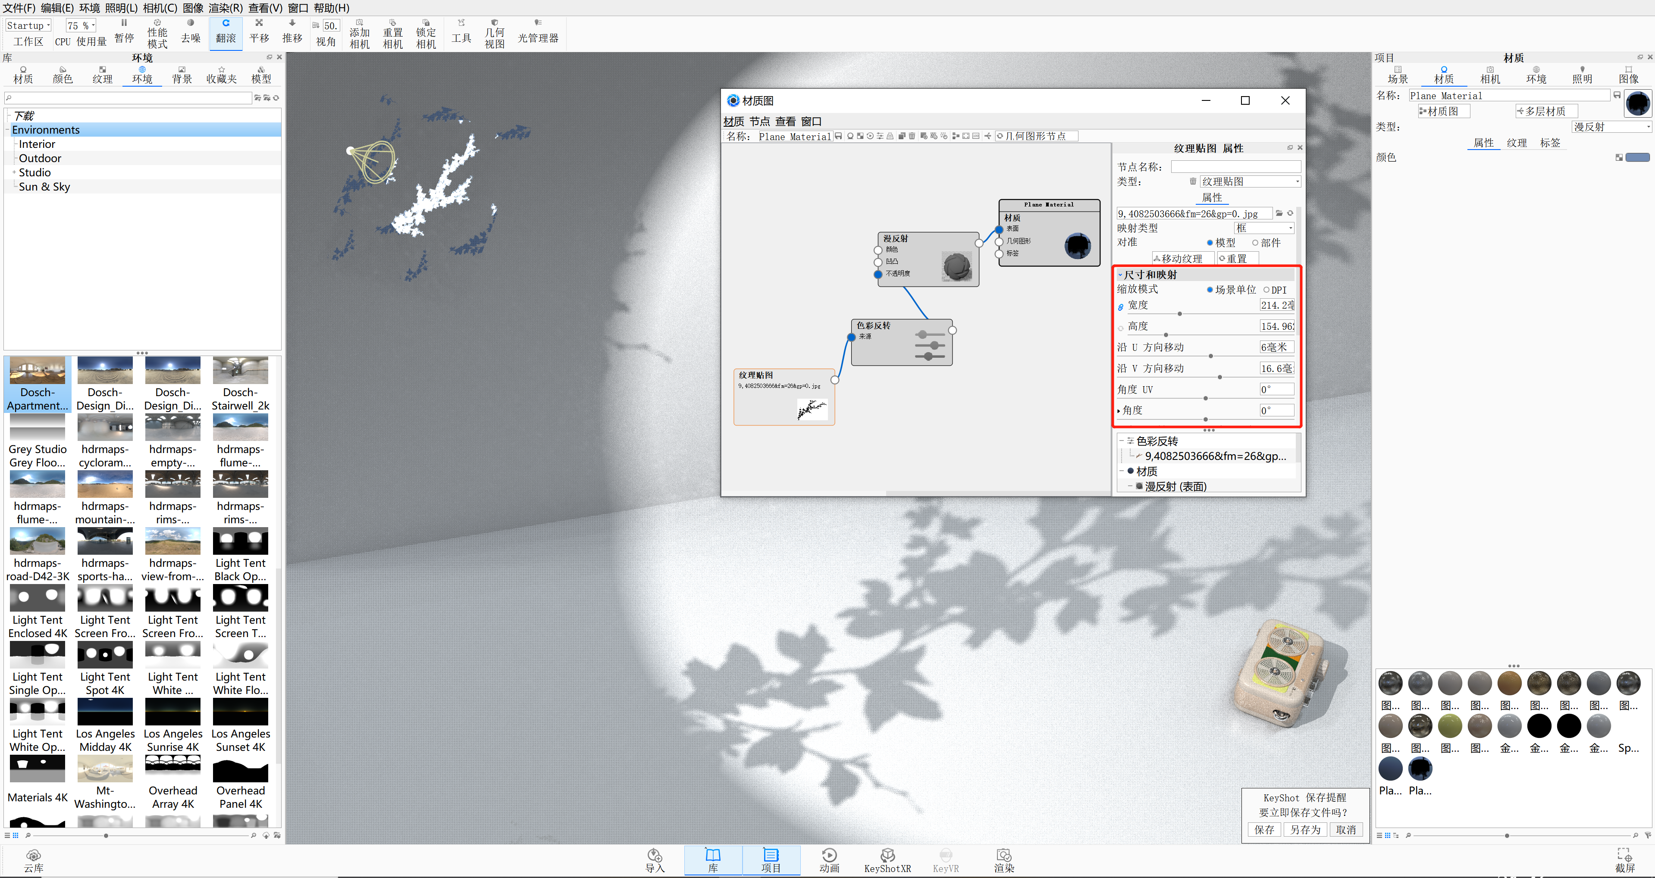This screenshot has height=878, width=1655.
Task: Select the Part (部件) alignment radio
Action: tap(1255, 243)
